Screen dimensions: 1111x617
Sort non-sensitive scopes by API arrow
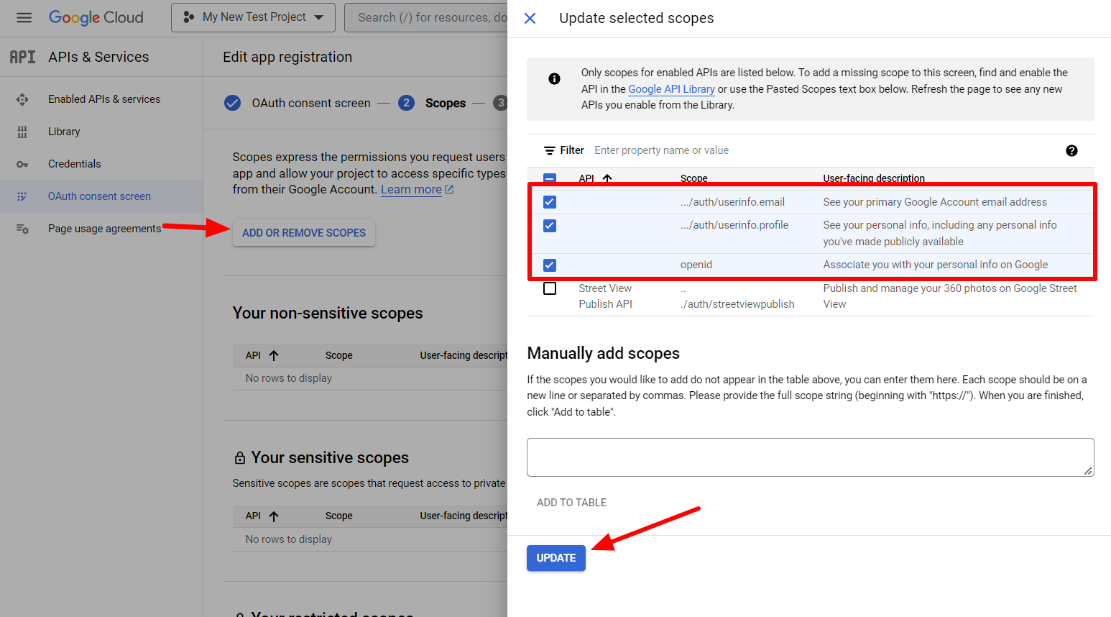pyautogui.click(x=274, y=355)
